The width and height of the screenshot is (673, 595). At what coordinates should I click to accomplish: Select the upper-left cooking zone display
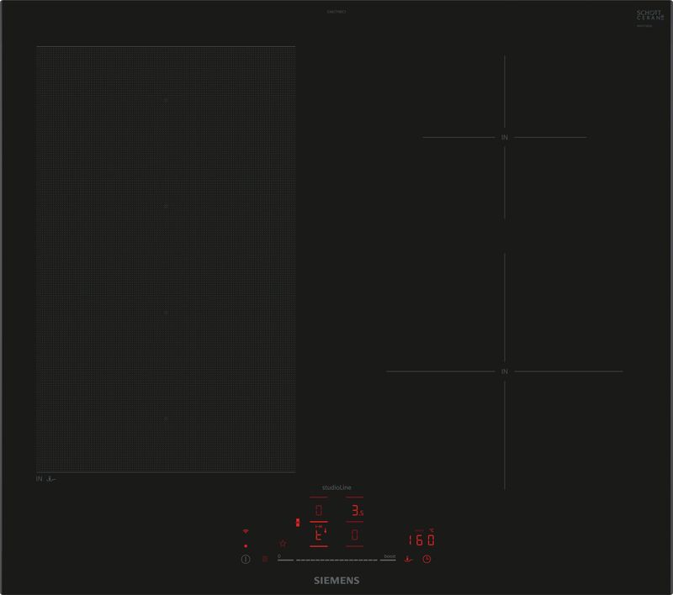318,511
